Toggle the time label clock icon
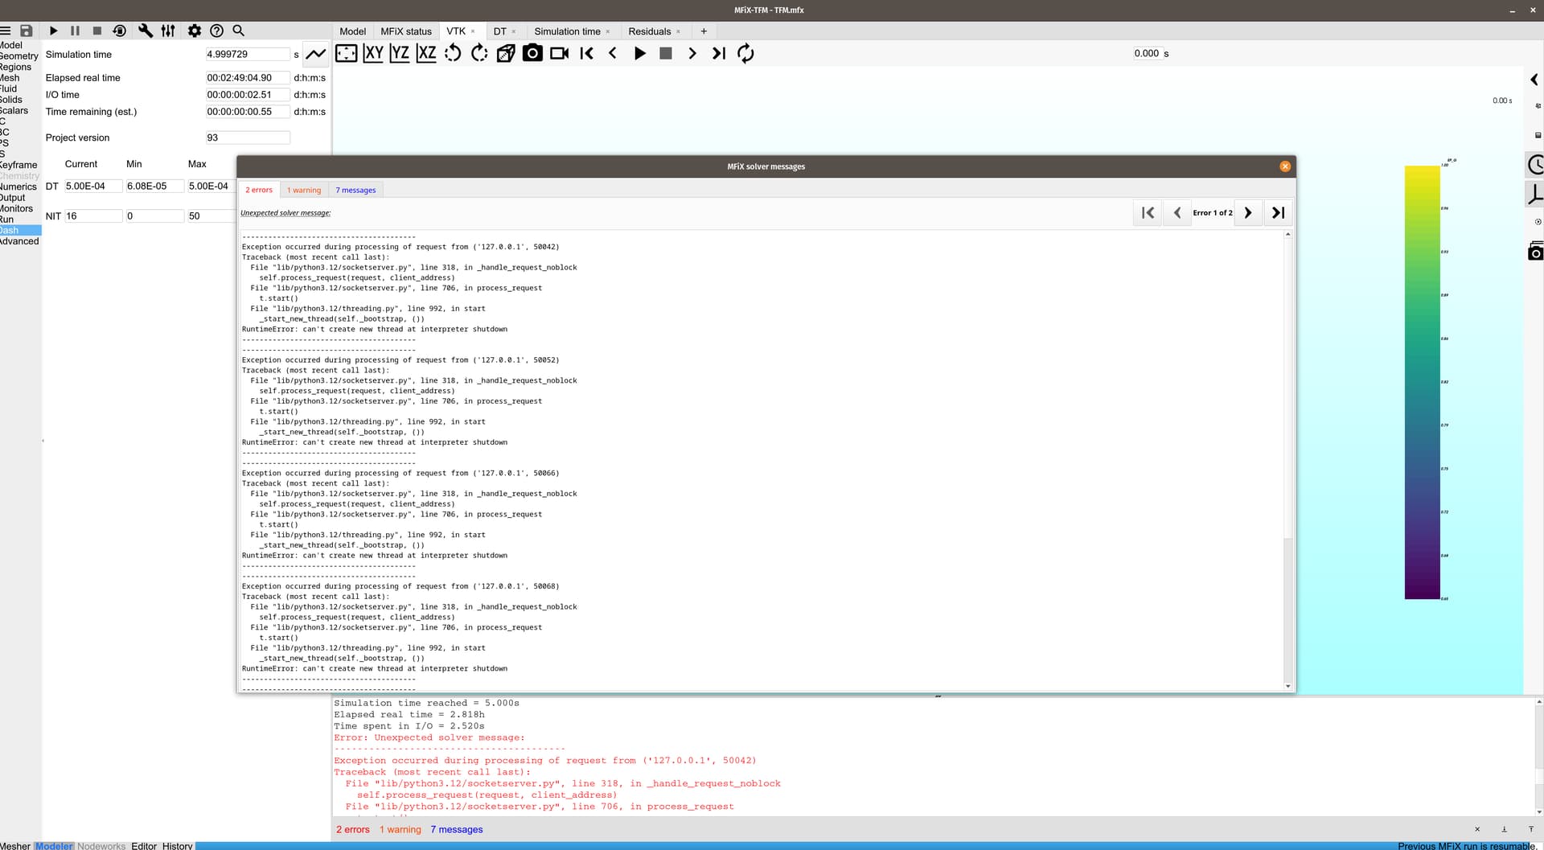Image resolution: width=1544 pixels, height=850 pixels. [x=1535, y=165]
